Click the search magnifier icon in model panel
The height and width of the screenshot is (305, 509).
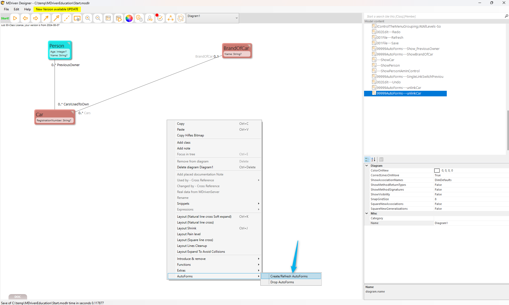(506, 16)
